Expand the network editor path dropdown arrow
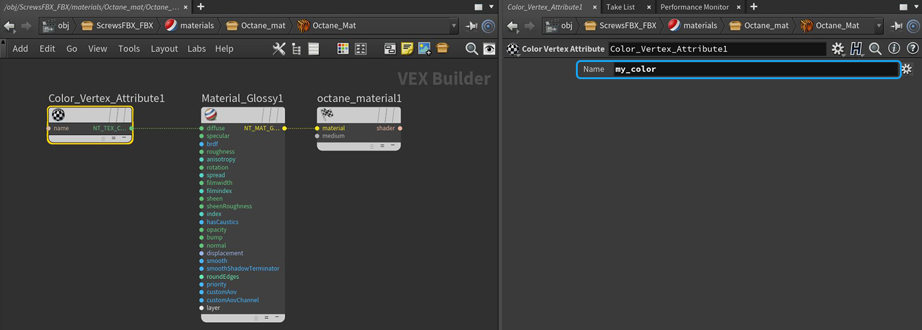Viewport: 922px width, 330px height. pos(454,26)
